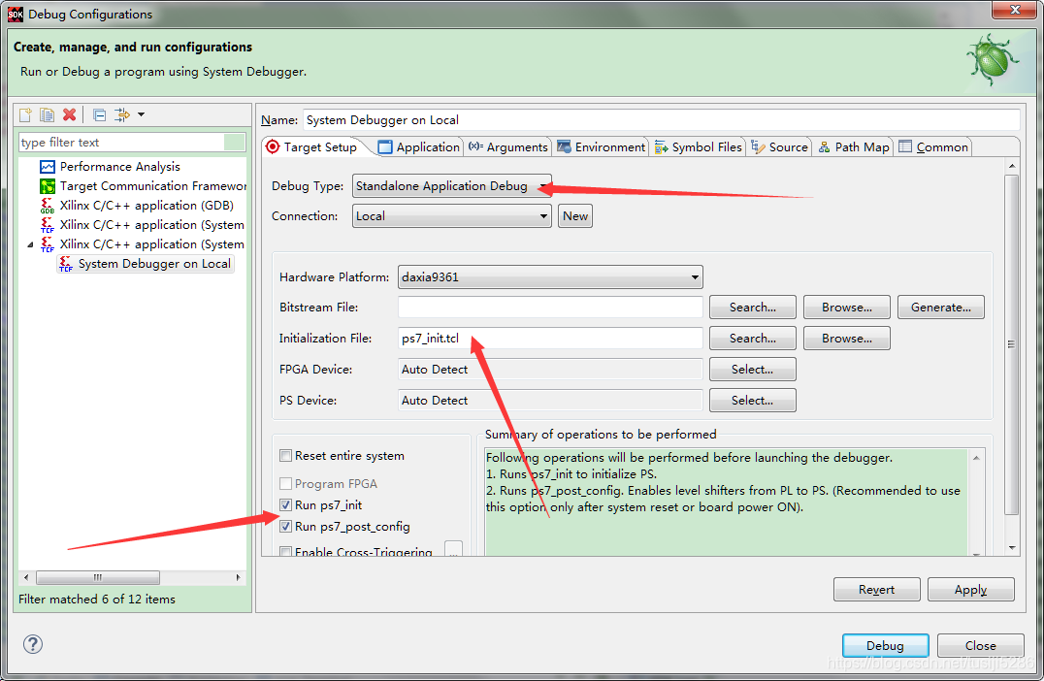Click the Debug button
The image size is (1044, 681).
(x=885, y=646)
